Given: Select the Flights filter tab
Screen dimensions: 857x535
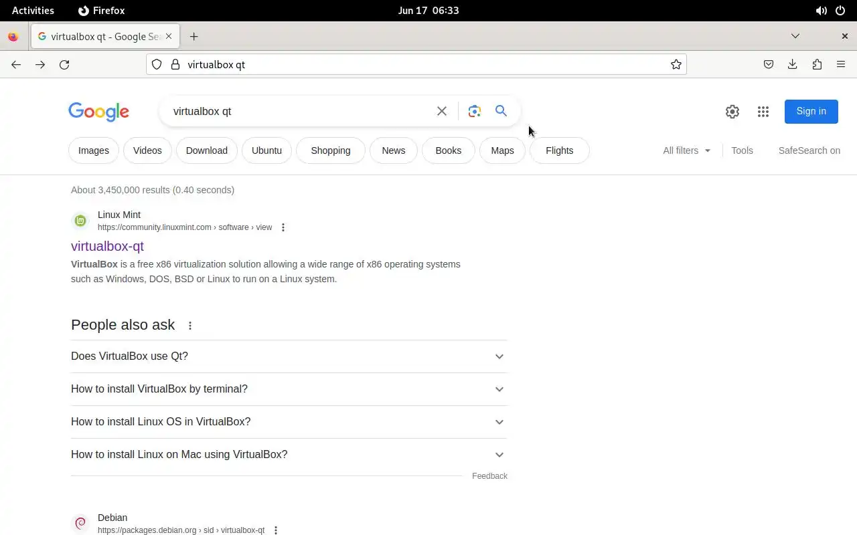Looking at the screenshot, I should tap(560, 150).
